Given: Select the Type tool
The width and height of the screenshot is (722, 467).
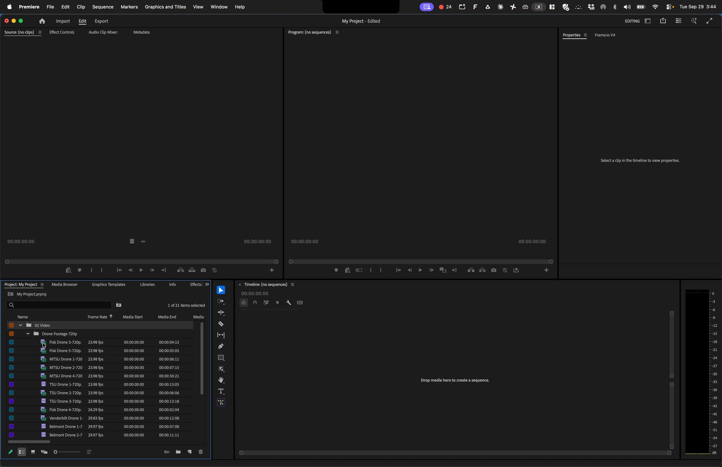Looking at the screenshot, I should coord(221,391).
